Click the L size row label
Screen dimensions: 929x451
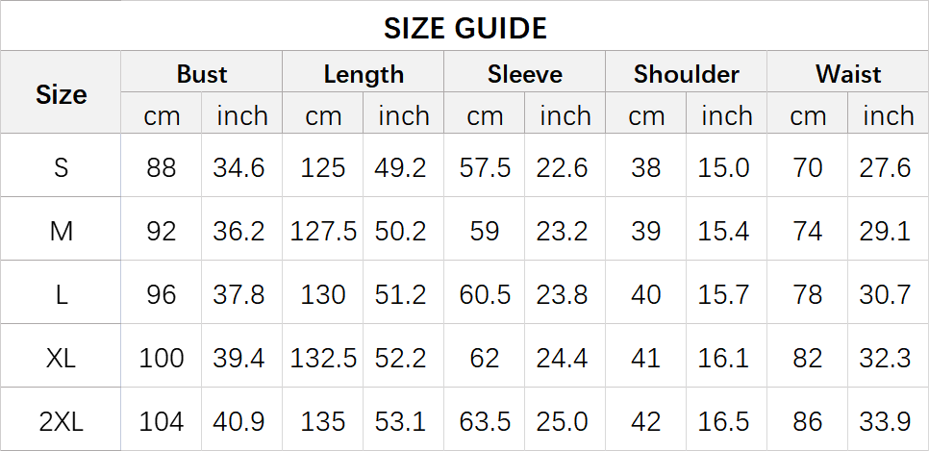click(61, 294)
